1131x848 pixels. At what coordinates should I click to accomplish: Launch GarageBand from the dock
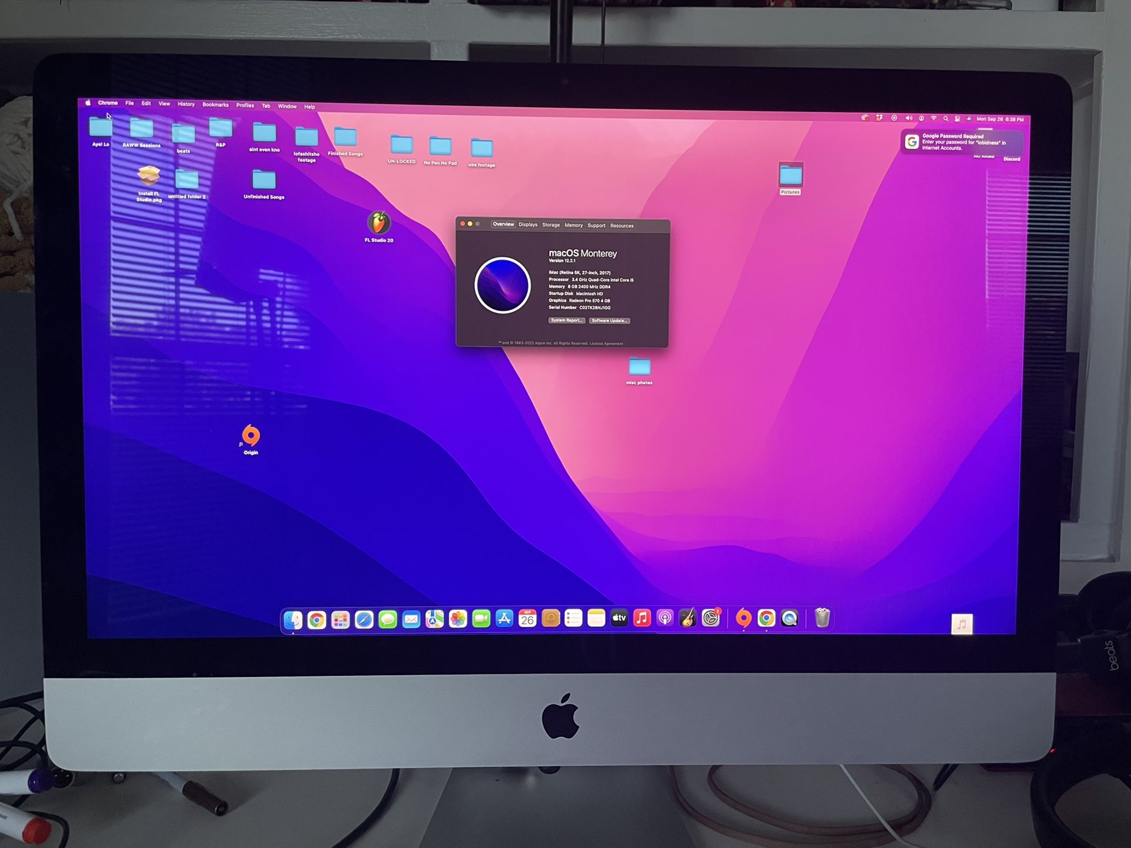pyautogui.click(x=688, y=619)
